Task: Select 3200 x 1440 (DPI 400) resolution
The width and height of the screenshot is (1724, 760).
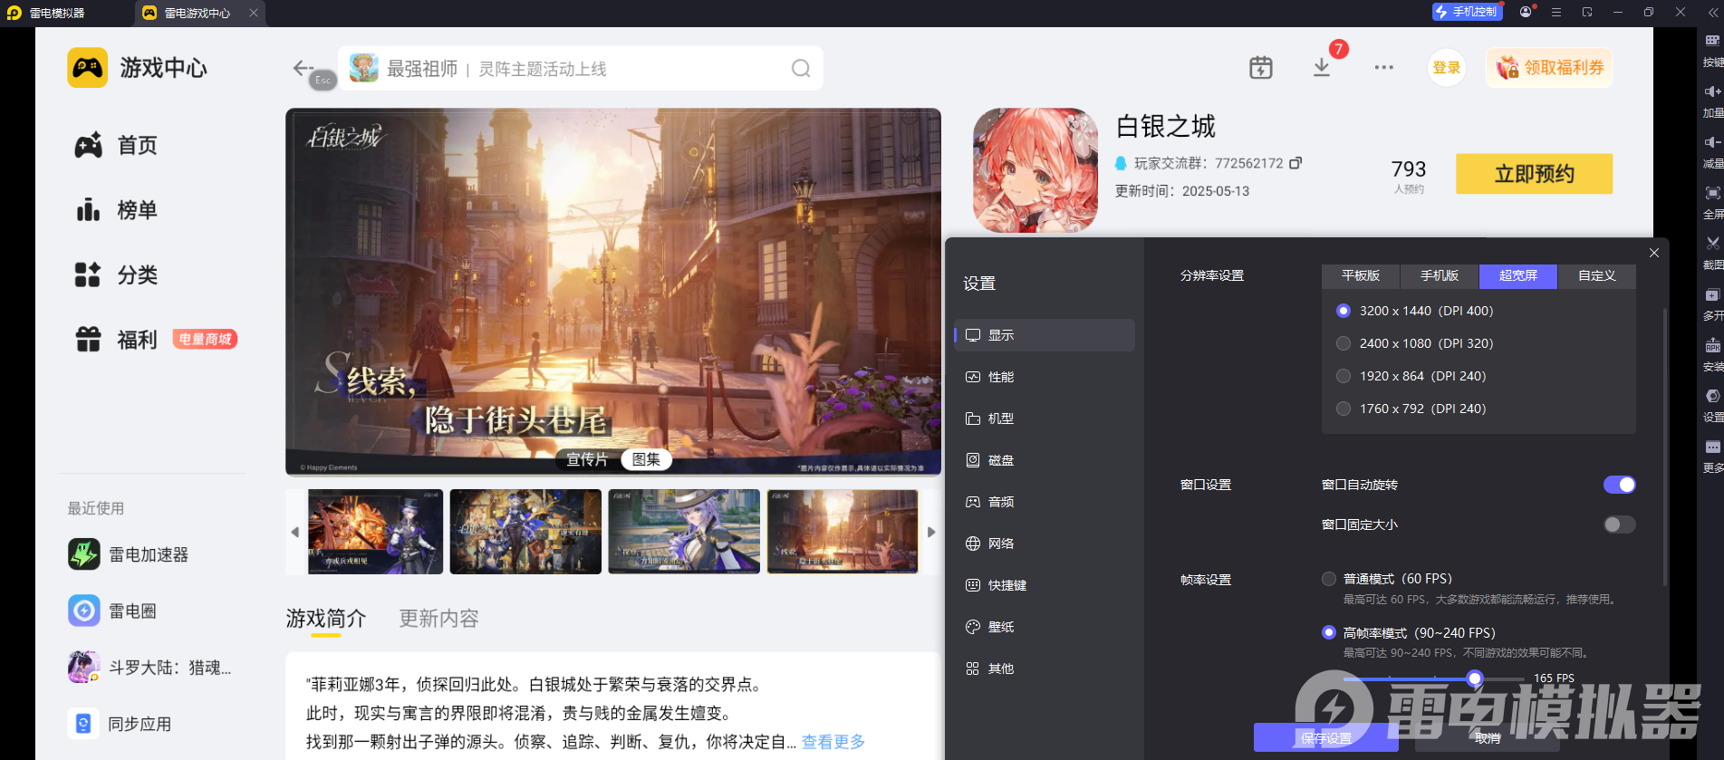Action: point(1344,311)
